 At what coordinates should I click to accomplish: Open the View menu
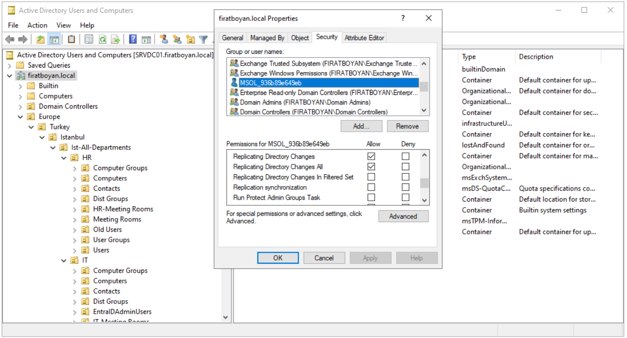click(64, 25)
